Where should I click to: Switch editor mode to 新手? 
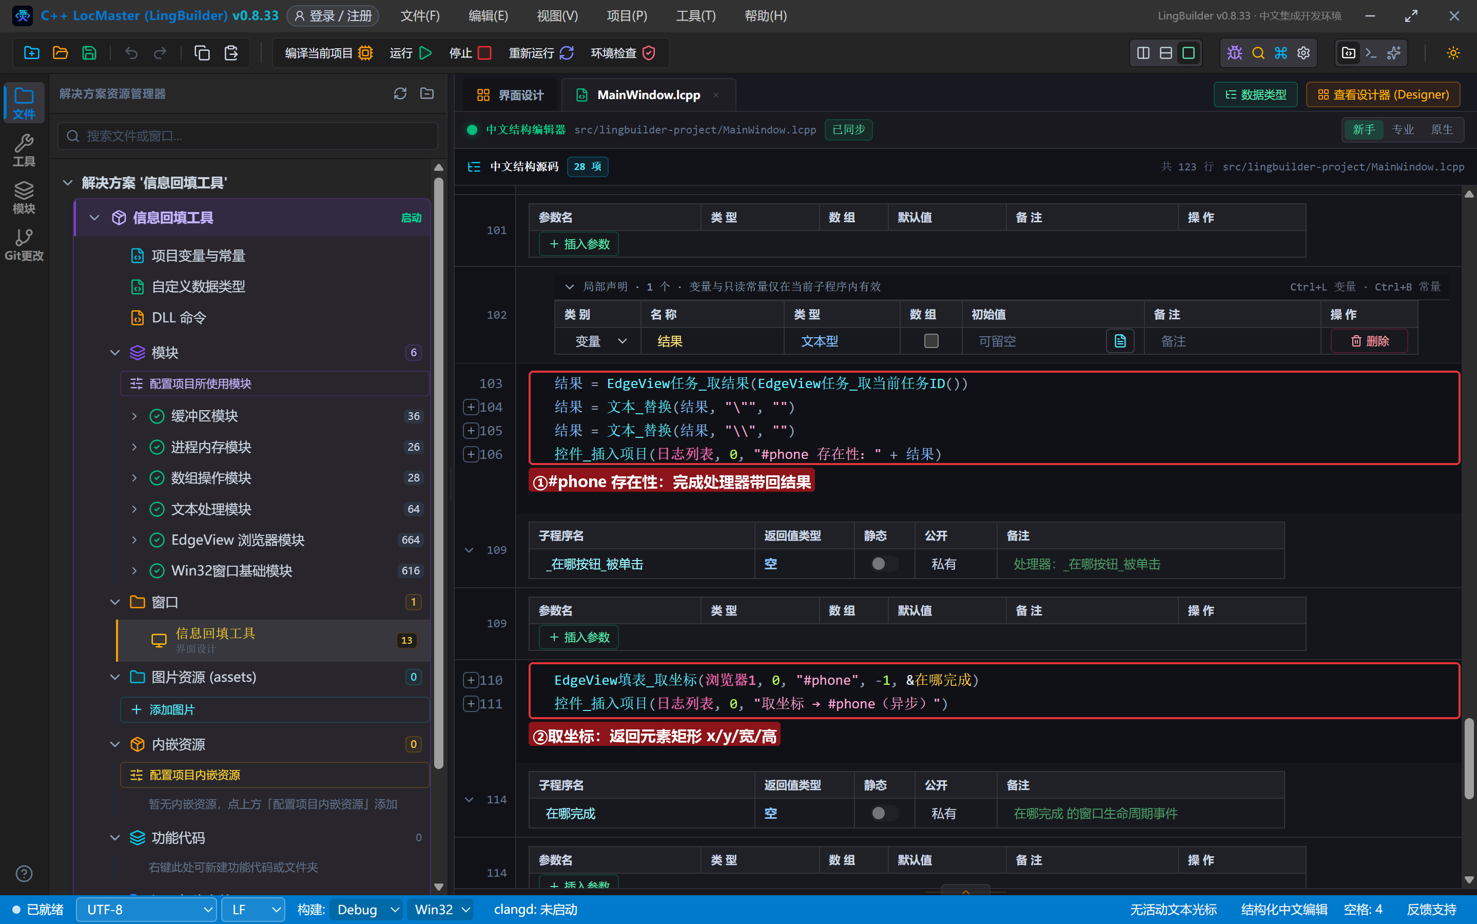pyautogui.click(x=1364, y=129)
